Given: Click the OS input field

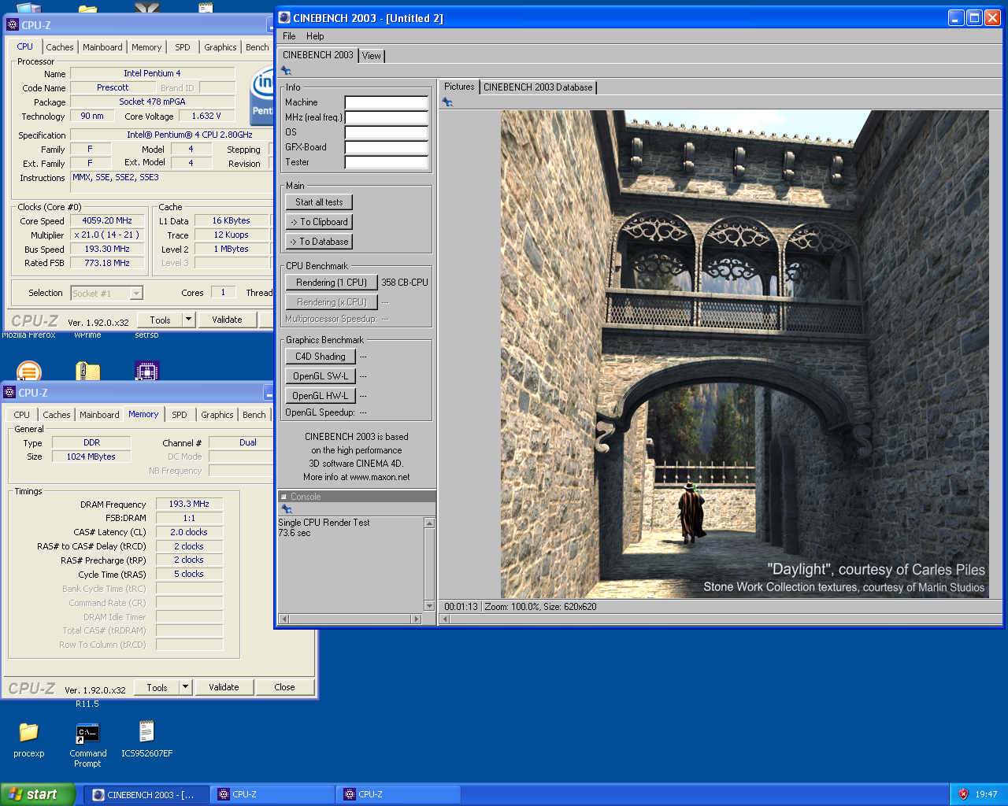Looking at the screenshot, I should click(x=387, y=132).
